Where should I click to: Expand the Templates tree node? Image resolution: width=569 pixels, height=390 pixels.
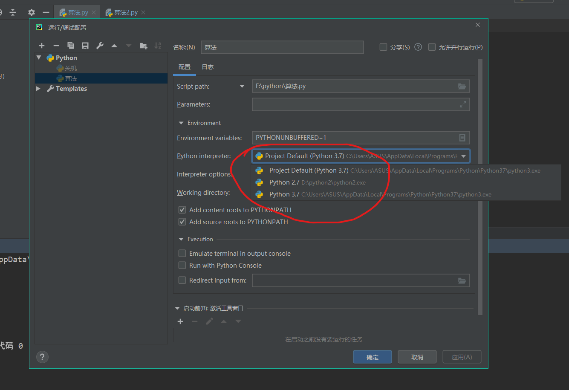[x=38, y=89]
